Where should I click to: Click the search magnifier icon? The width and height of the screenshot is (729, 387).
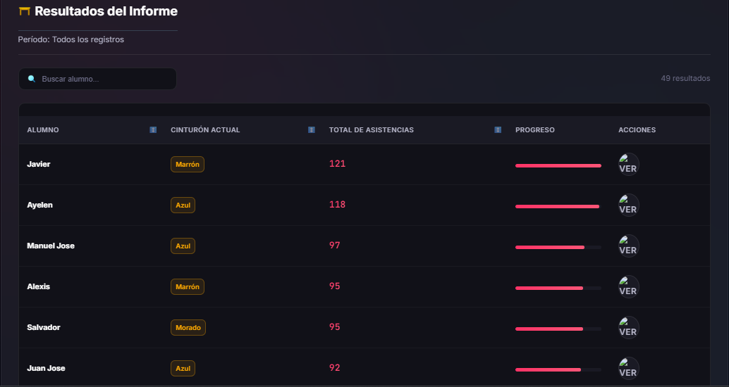[32, 79]
